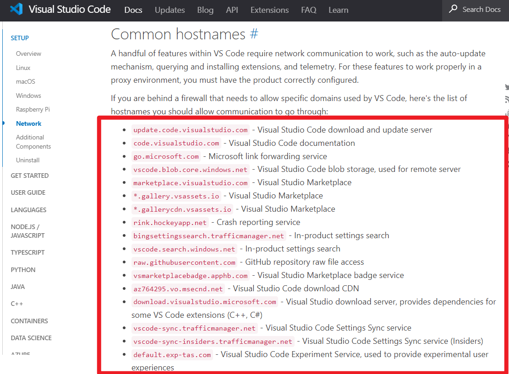Click raw.githubusercontent.com hostname
The image size is (509, 374).
click(x=184, y=262)
